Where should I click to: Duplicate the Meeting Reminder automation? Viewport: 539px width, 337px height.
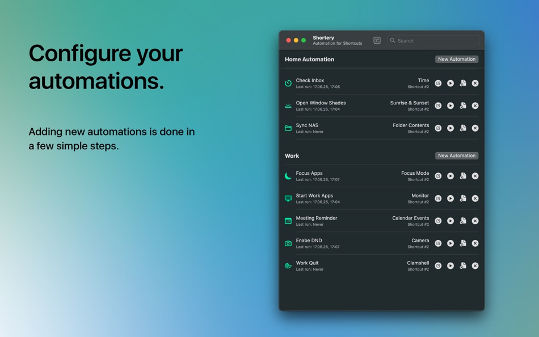pyautogui.click(x=463, y=221)
